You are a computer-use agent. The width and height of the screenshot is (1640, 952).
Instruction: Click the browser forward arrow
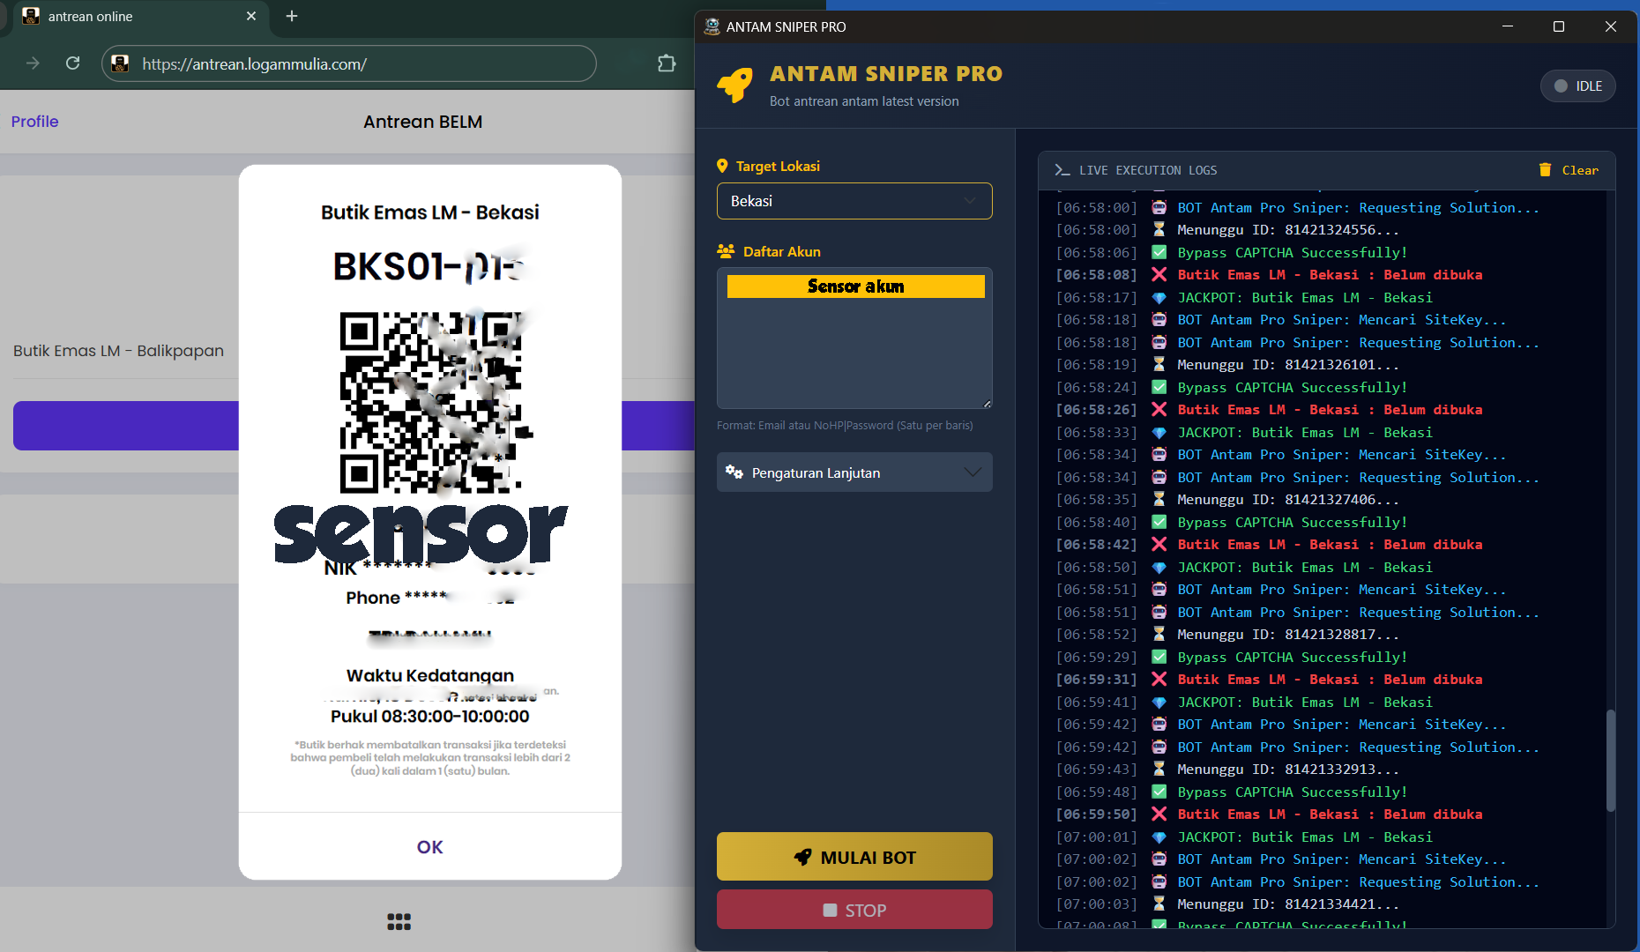pyautogui.click(x=33, y=63)
